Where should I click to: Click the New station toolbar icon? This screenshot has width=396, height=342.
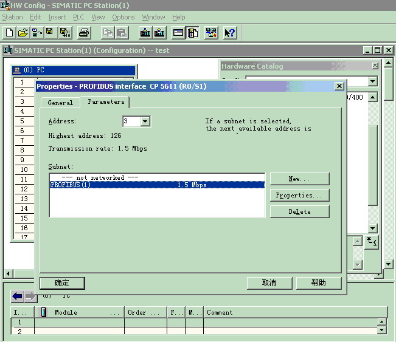click(9, 32)
